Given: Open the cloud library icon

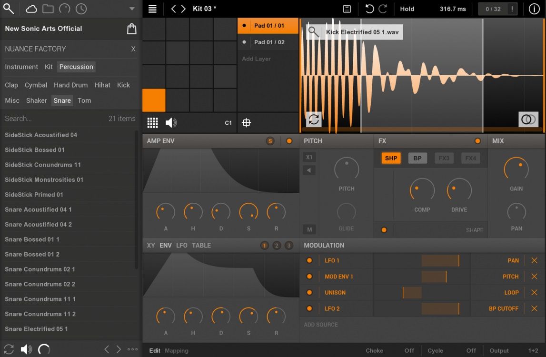Looking at the screenshot, I should coord(31,9).
